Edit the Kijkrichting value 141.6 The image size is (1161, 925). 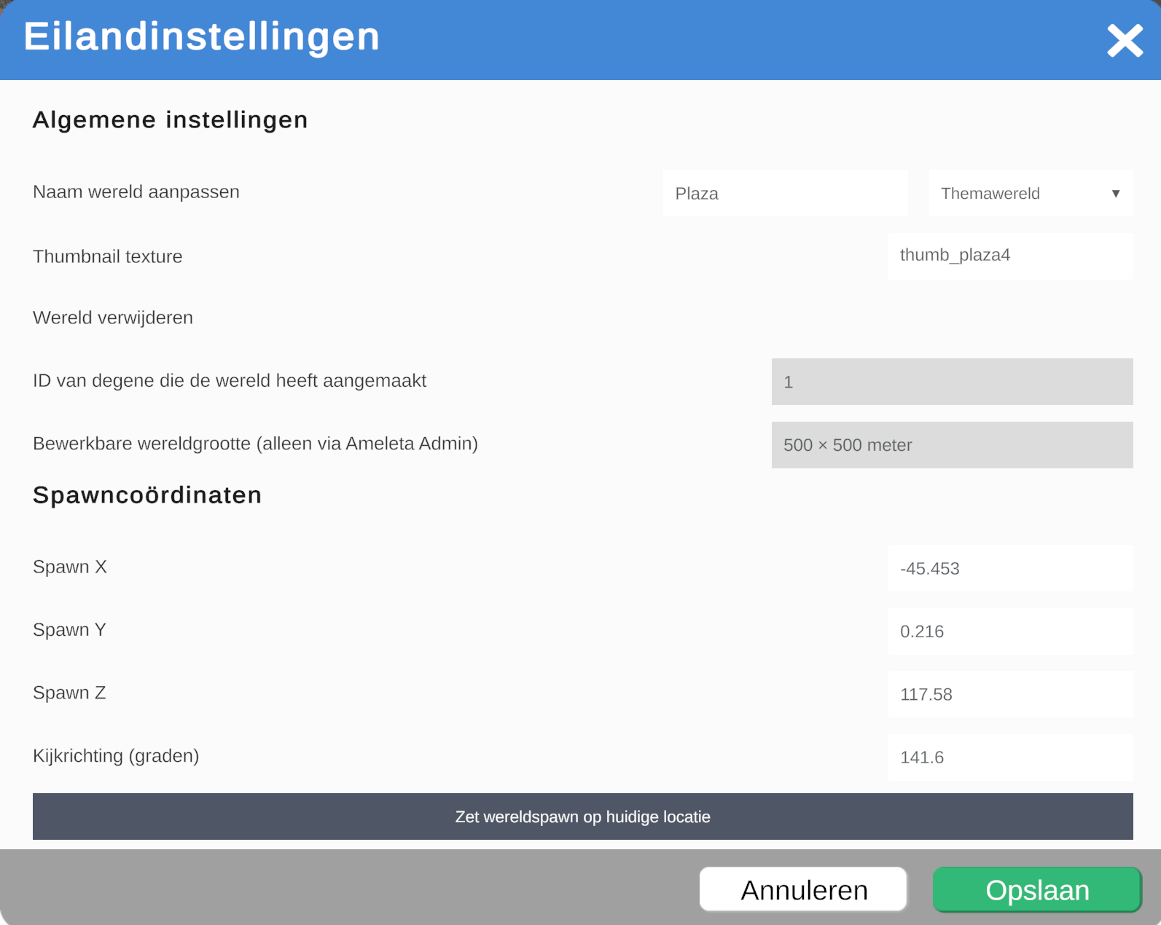(1010, 757)
